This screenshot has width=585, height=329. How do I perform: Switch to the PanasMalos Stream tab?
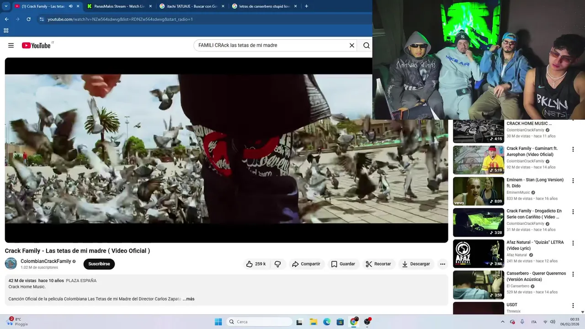119,6
